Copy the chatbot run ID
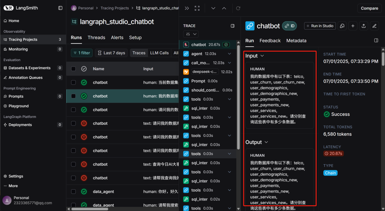Screen dimensions: 385x211 point(289,26)
